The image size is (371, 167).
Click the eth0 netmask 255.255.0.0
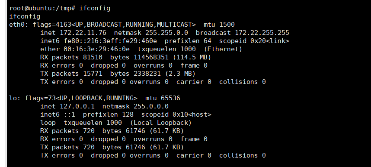(166, 33)
